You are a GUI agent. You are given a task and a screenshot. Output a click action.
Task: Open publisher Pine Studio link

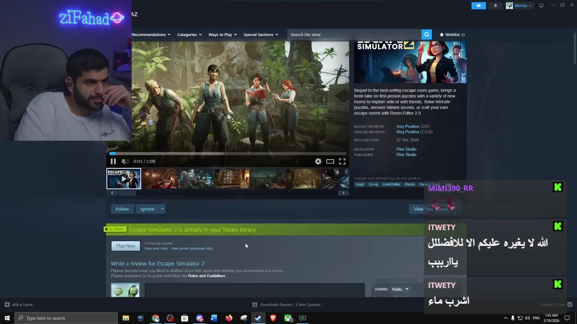[406, 155]
